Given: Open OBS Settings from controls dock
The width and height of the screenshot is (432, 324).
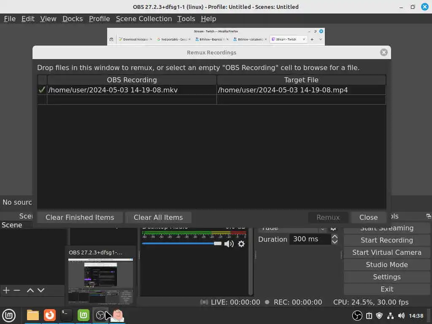Looking at the screenshot, I should (386, 277).
